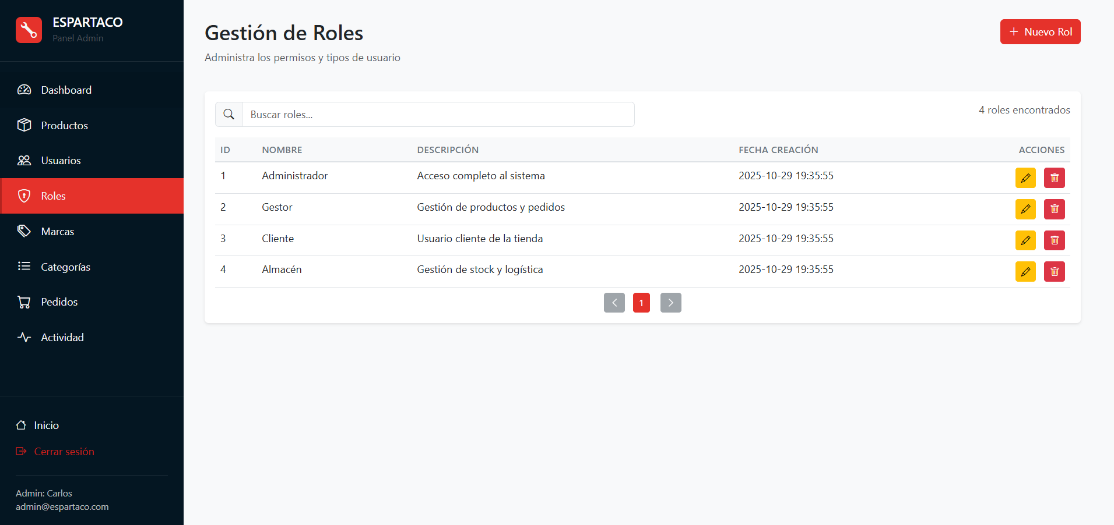Edit the Administrador role with pencil icon

pos(1025,178)
